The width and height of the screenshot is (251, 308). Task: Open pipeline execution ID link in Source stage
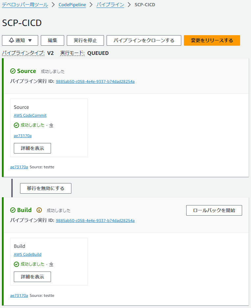pos(95,82)
